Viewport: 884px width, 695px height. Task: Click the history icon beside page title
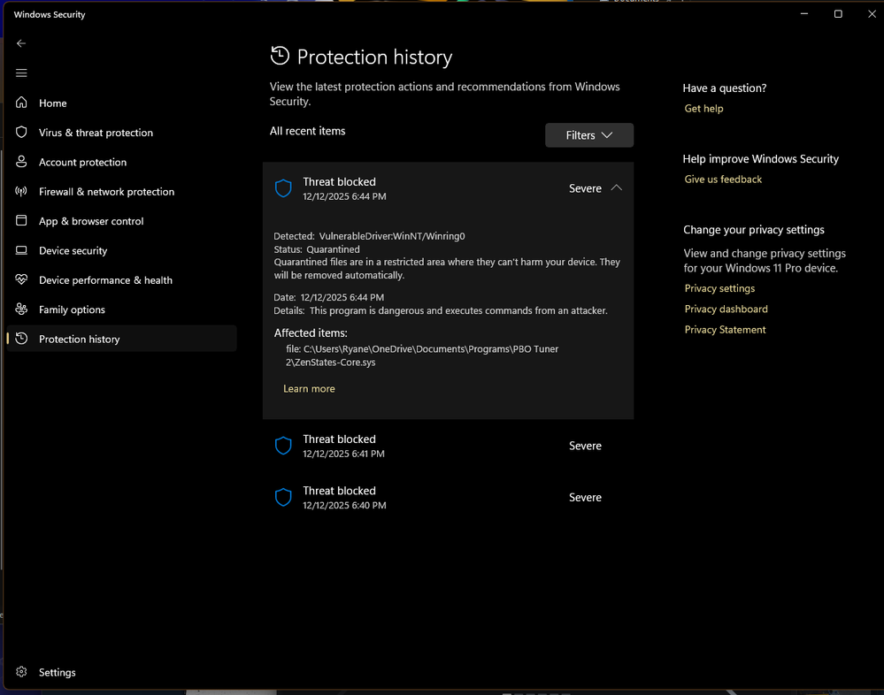pyautogui.click(x=280, y=56)
